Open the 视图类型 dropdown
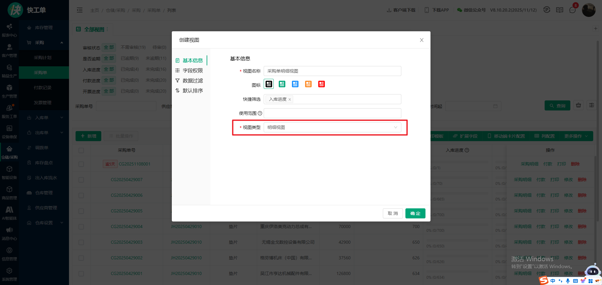Image resolution: width=602 pixels, height=285 pixels. click(332, 127)
